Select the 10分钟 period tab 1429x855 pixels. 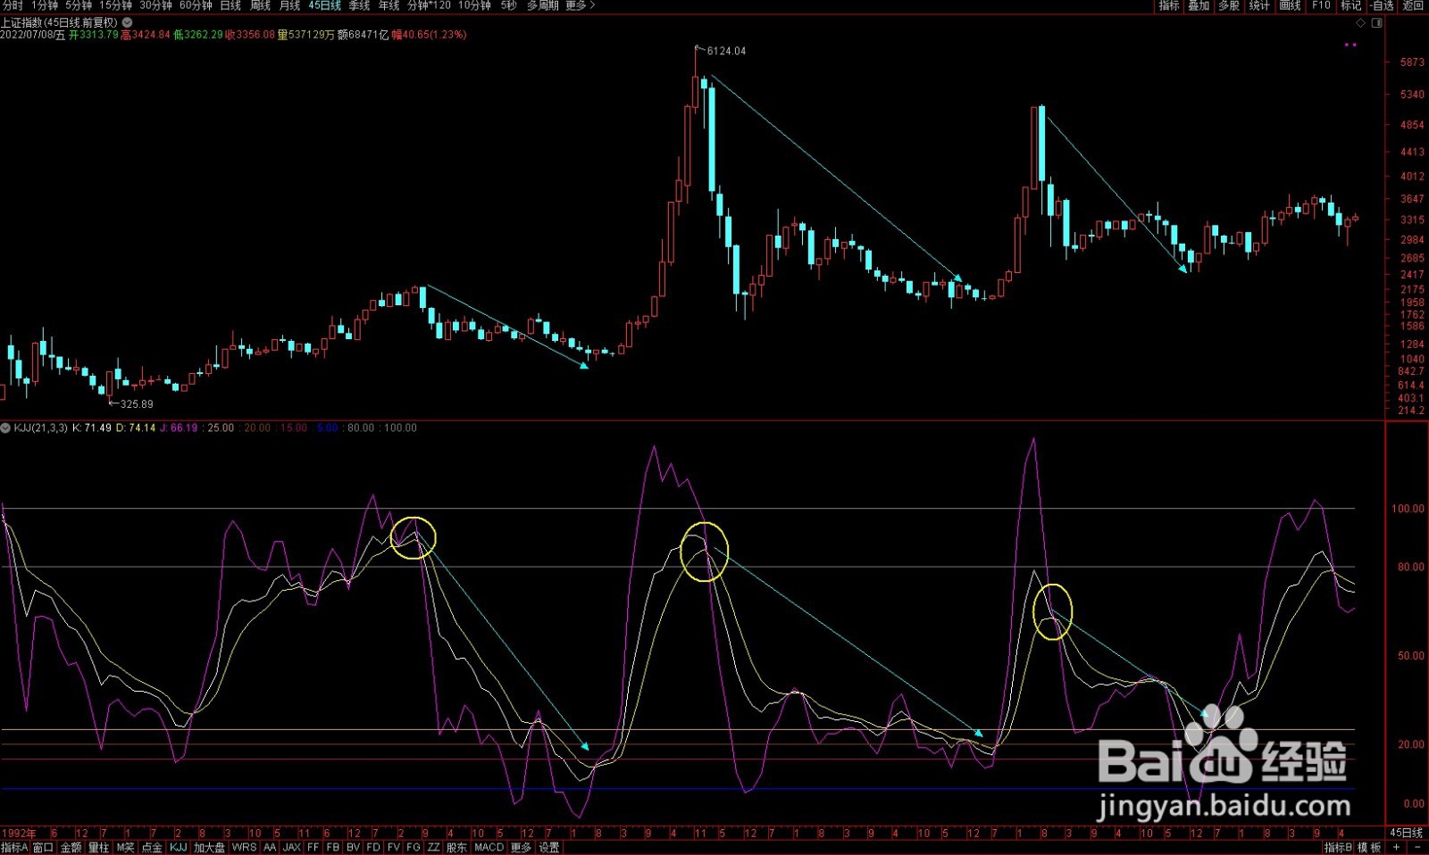tap(474, 5)
